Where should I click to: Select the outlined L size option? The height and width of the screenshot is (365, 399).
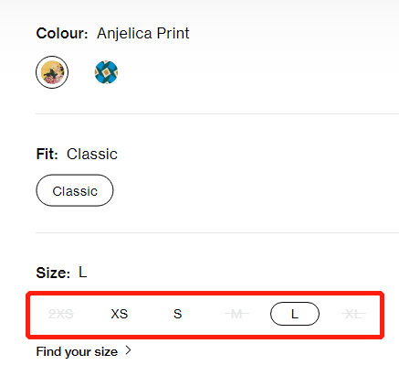295,314
